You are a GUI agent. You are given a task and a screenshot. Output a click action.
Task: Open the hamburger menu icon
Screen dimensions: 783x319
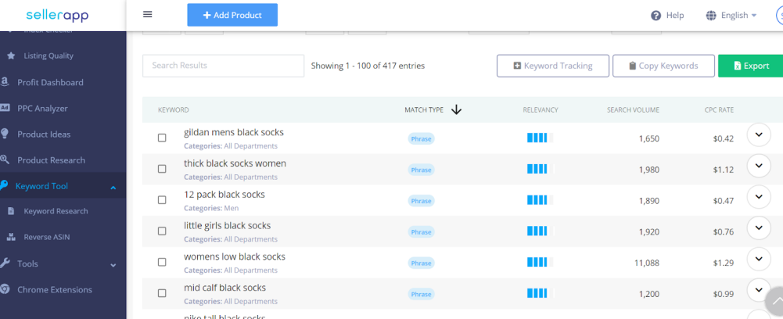tap(147, 15)
